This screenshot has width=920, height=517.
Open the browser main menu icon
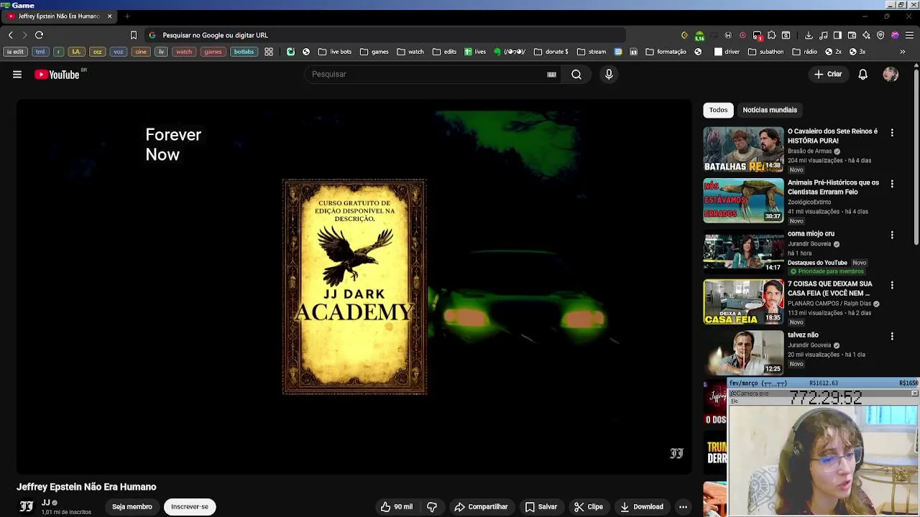(909, 34)
